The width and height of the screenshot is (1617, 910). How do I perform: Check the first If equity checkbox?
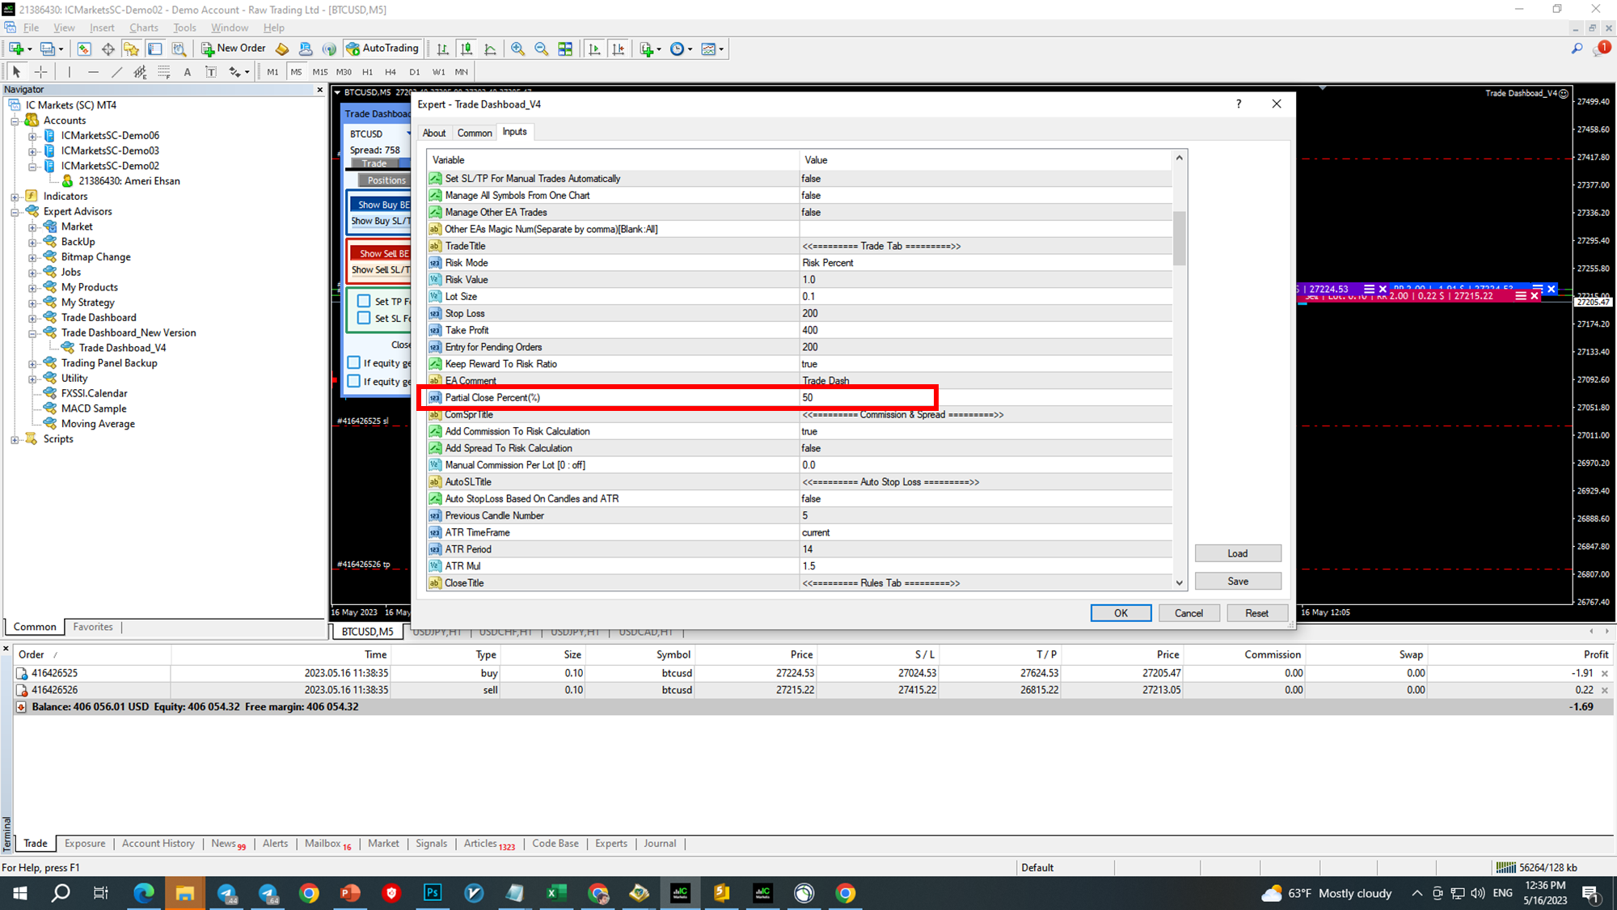coord(353,362)
